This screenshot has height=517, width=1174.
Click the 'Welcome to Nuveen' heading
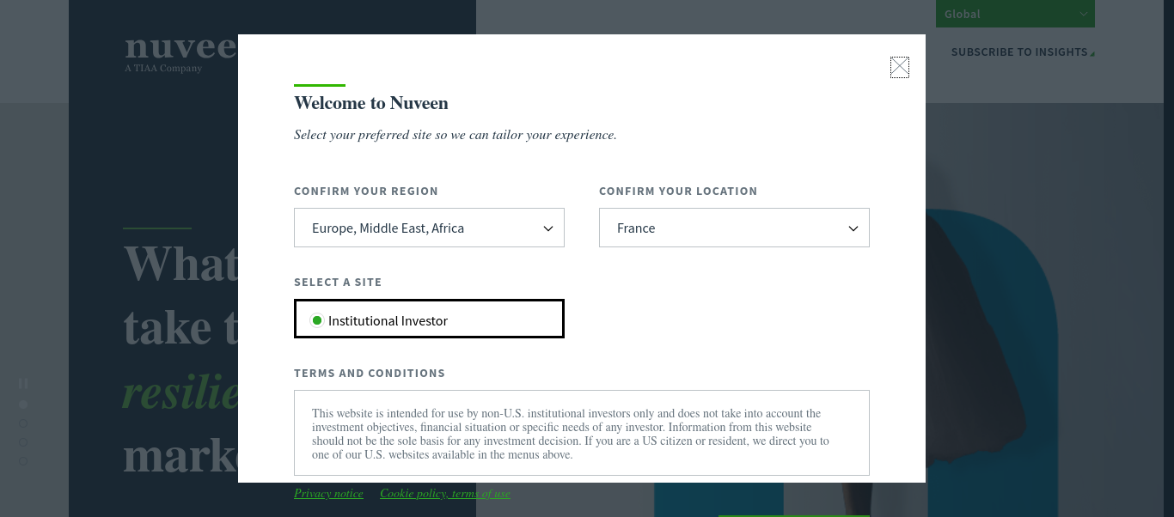(x=371, y=103)
